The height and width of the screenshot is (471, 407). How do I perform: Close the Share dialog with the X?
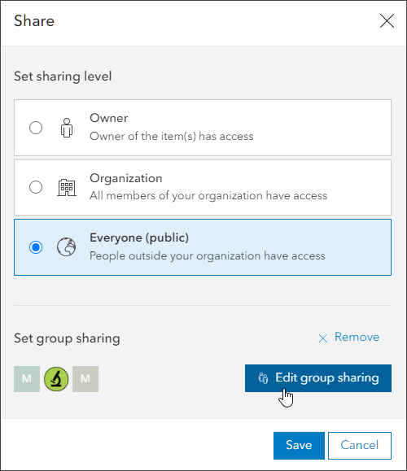tap(387, 21)
